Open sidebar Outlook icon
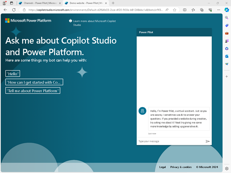 point(227,56)
